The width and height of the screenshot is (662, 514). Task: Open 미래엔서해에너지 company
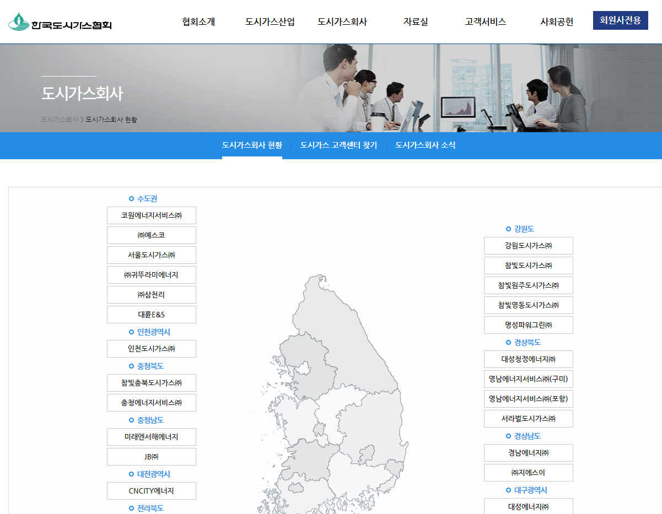pyautogui.click(x=152, y=437)
